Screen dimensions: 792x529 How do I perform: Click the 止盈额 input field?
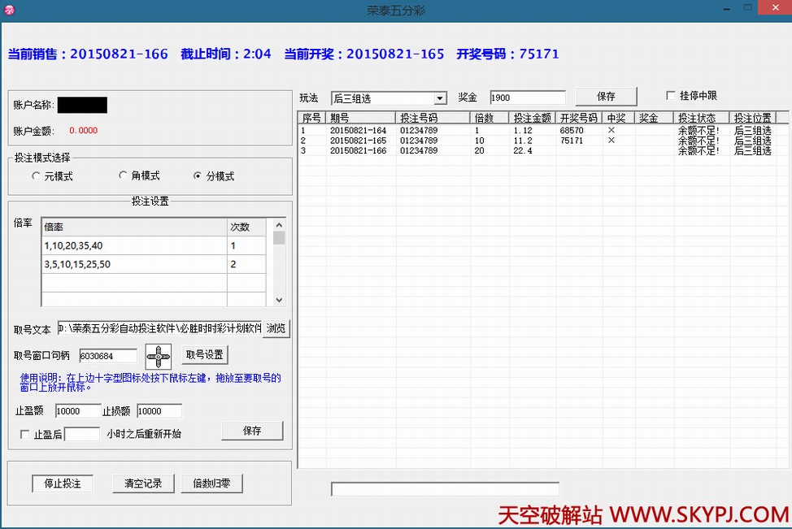78,411
